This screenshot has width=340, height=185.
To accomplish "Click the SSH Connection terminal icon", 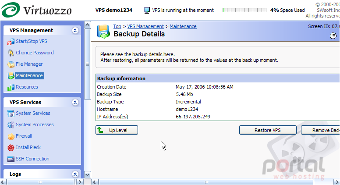I will pyautogui.click(x=11, y=159).
